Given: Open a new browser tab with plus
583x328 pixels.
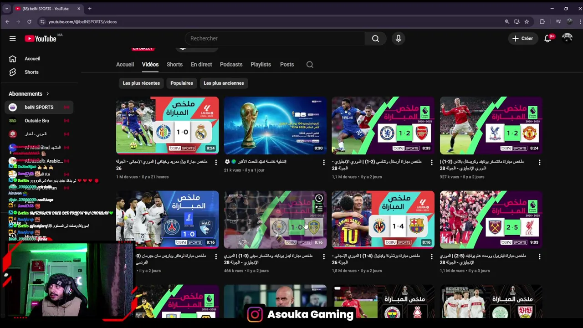Looking at the screenshot, I should click(90, 9).
